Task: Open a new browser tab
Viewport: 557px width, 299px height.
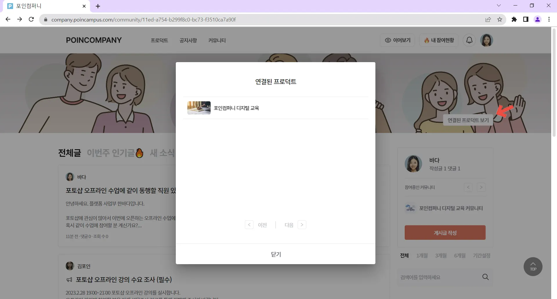Action: pyautogui.click(x=98, y=6)
